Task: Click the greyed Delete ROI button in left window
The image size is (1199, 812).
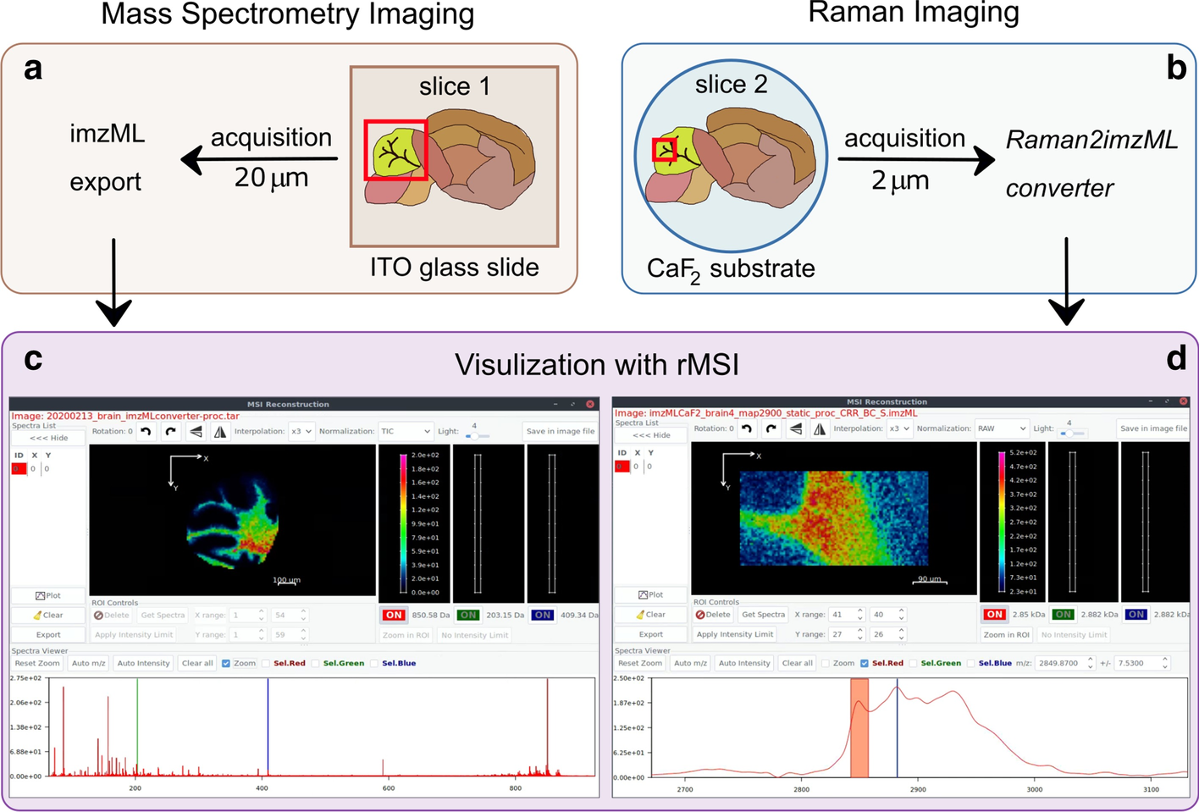Action: click(112, 616)
